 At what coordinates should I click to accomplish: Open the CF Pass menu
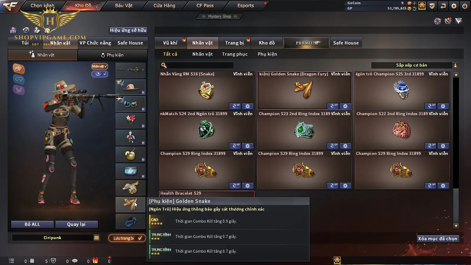tap(205, 6)
